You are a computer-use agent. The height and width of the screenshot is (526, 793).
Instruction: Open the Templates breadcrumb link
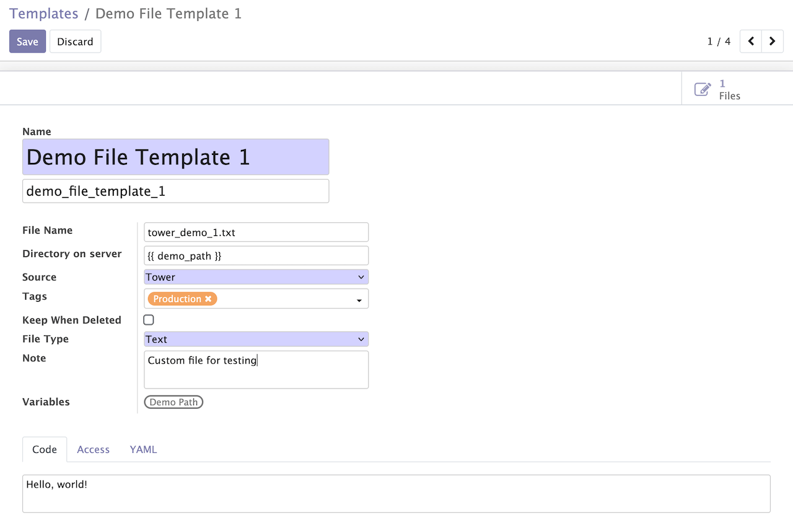pyautogui.click(x=43, y=13)
